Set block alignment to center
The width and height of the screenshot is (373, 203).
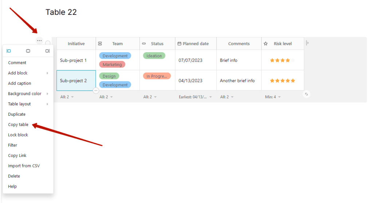pyautogui.click(x=28, y=51)
